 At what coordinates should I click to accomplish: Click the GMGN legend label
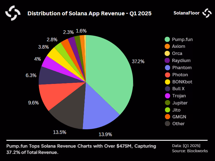click(179, 117)
